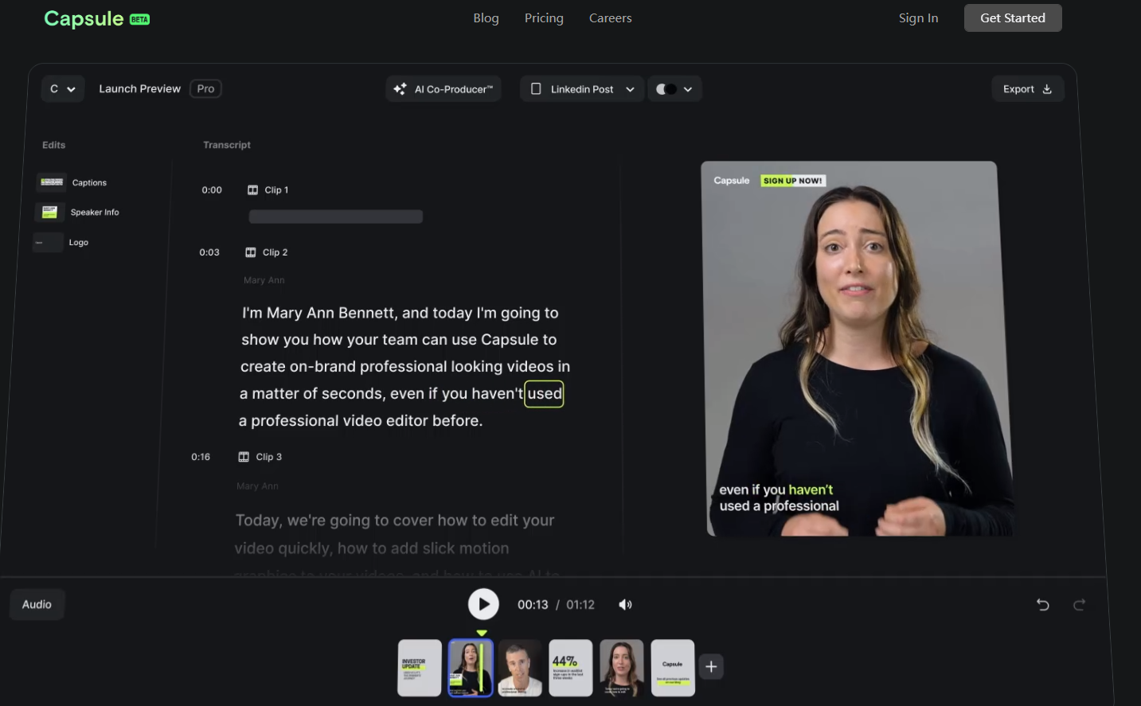
Task: Open the Pricing page
Action: click(x=544, y=18)
